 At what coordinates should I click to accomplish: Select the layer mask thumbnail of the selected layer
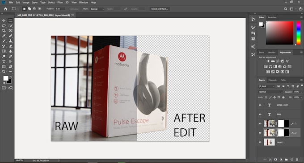point(283,133)
